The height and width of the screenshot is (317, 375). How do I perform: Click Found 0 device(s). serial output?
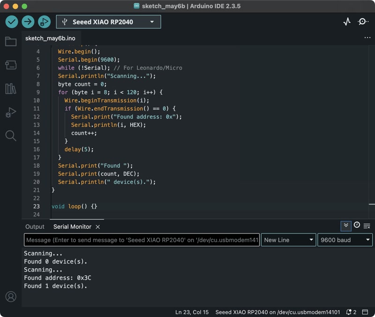[55, 262]
